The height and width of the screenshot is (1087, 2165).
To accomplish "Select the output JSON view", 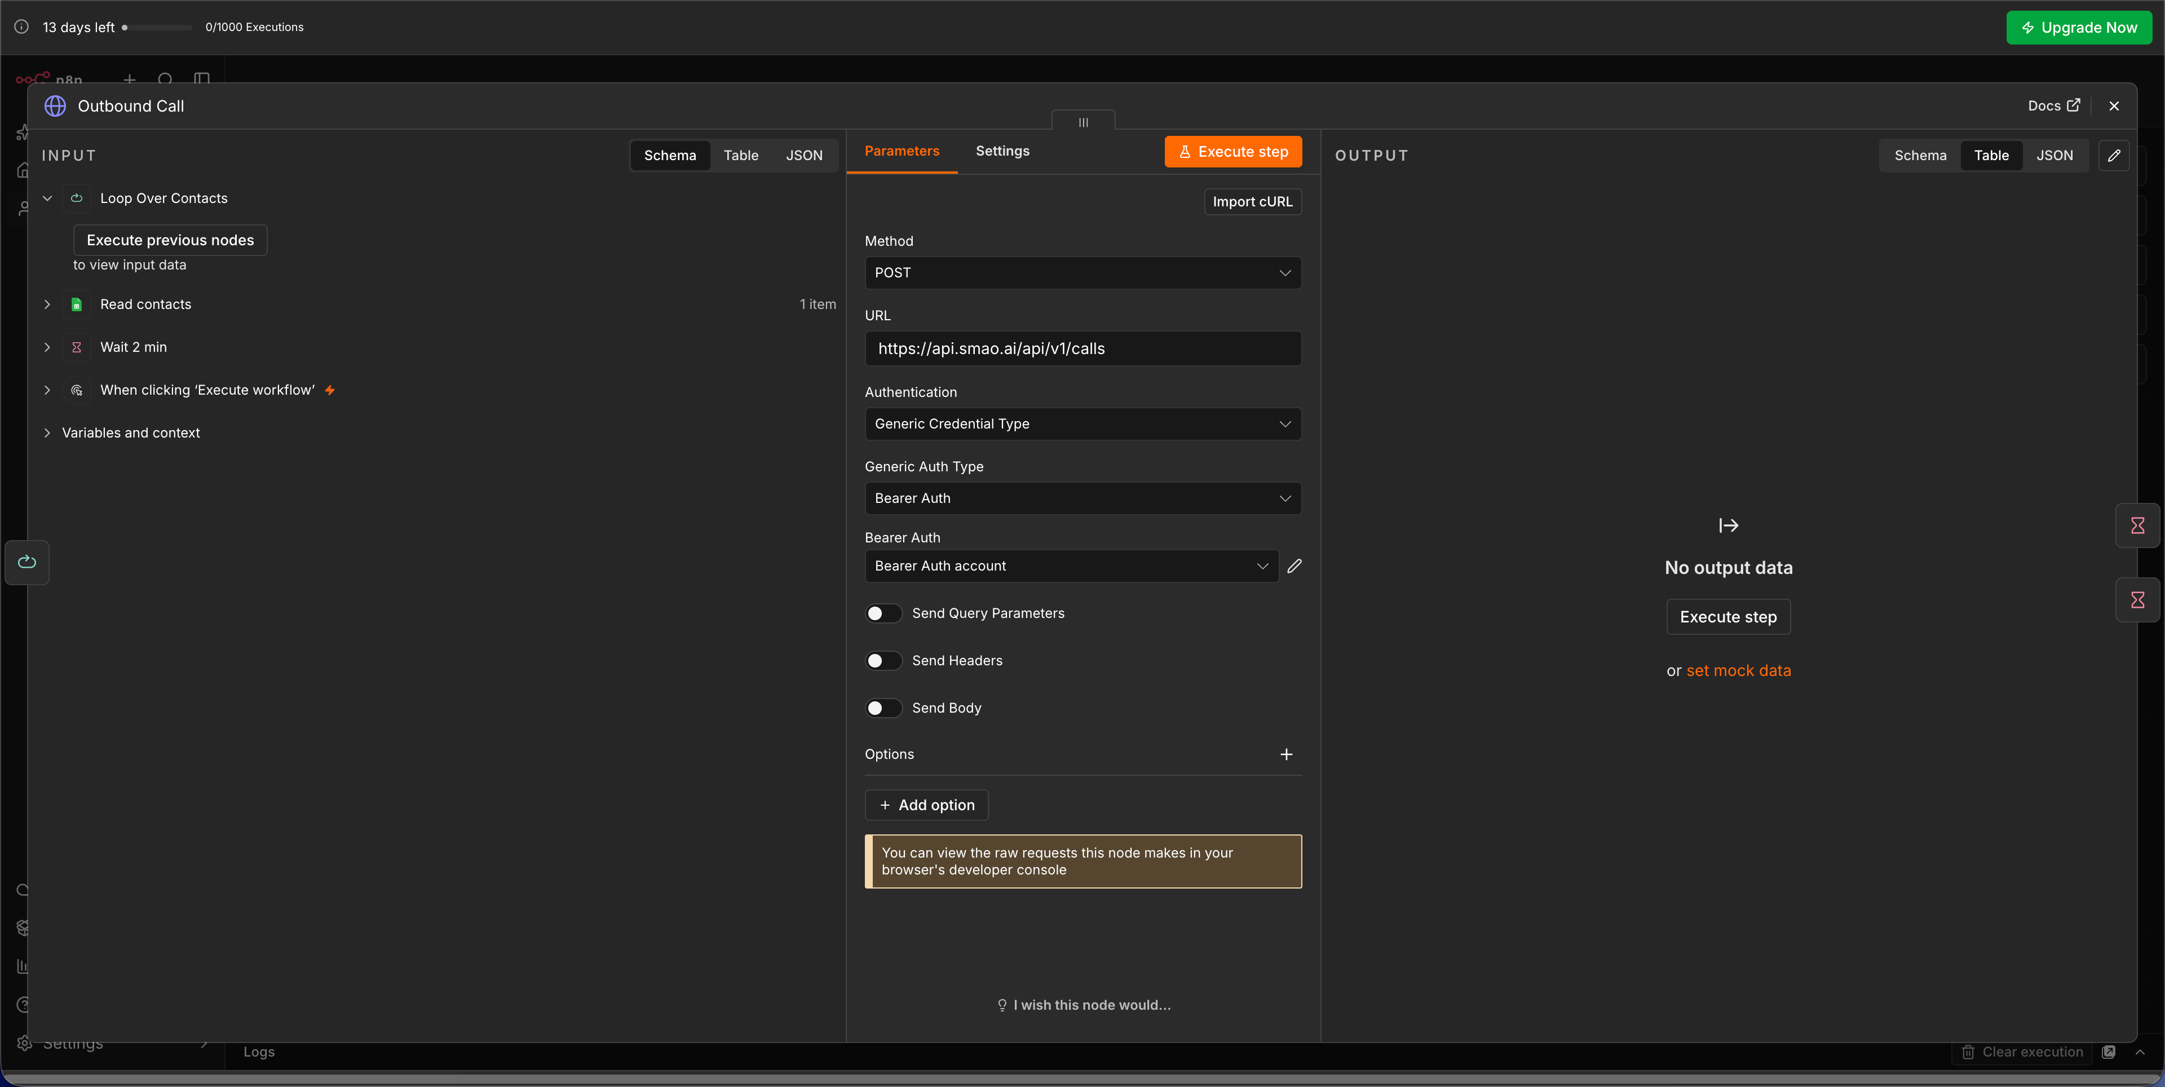I will [x=2054, y=156].
